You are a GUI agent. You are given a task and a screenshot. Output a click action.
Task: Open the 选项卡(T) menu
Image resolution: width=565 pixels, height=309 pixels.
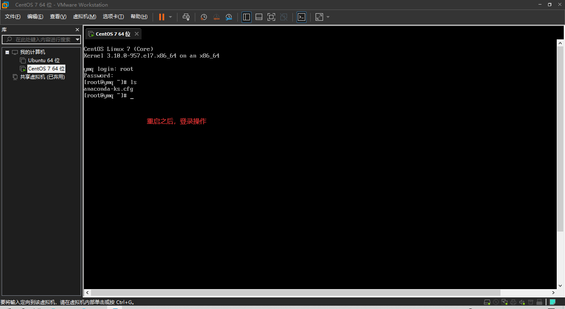pos(113,17)
